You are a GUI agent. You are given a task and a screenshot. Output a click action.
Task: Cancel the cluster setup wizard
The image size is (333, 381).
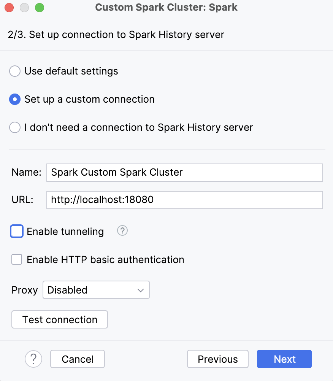pyautogui.click(x=77, y=359)
